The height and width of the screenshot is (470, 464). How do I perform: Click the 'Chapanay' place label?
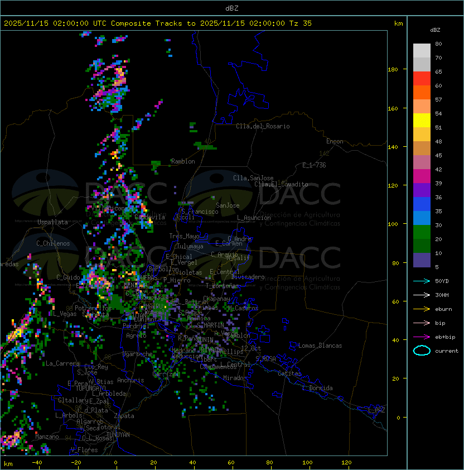click(x=216, y=299)
